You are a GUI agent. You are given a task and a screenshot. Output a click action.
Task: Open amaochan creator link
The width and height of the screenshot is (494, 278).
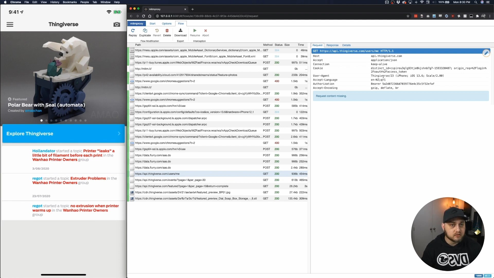[33, 111]
